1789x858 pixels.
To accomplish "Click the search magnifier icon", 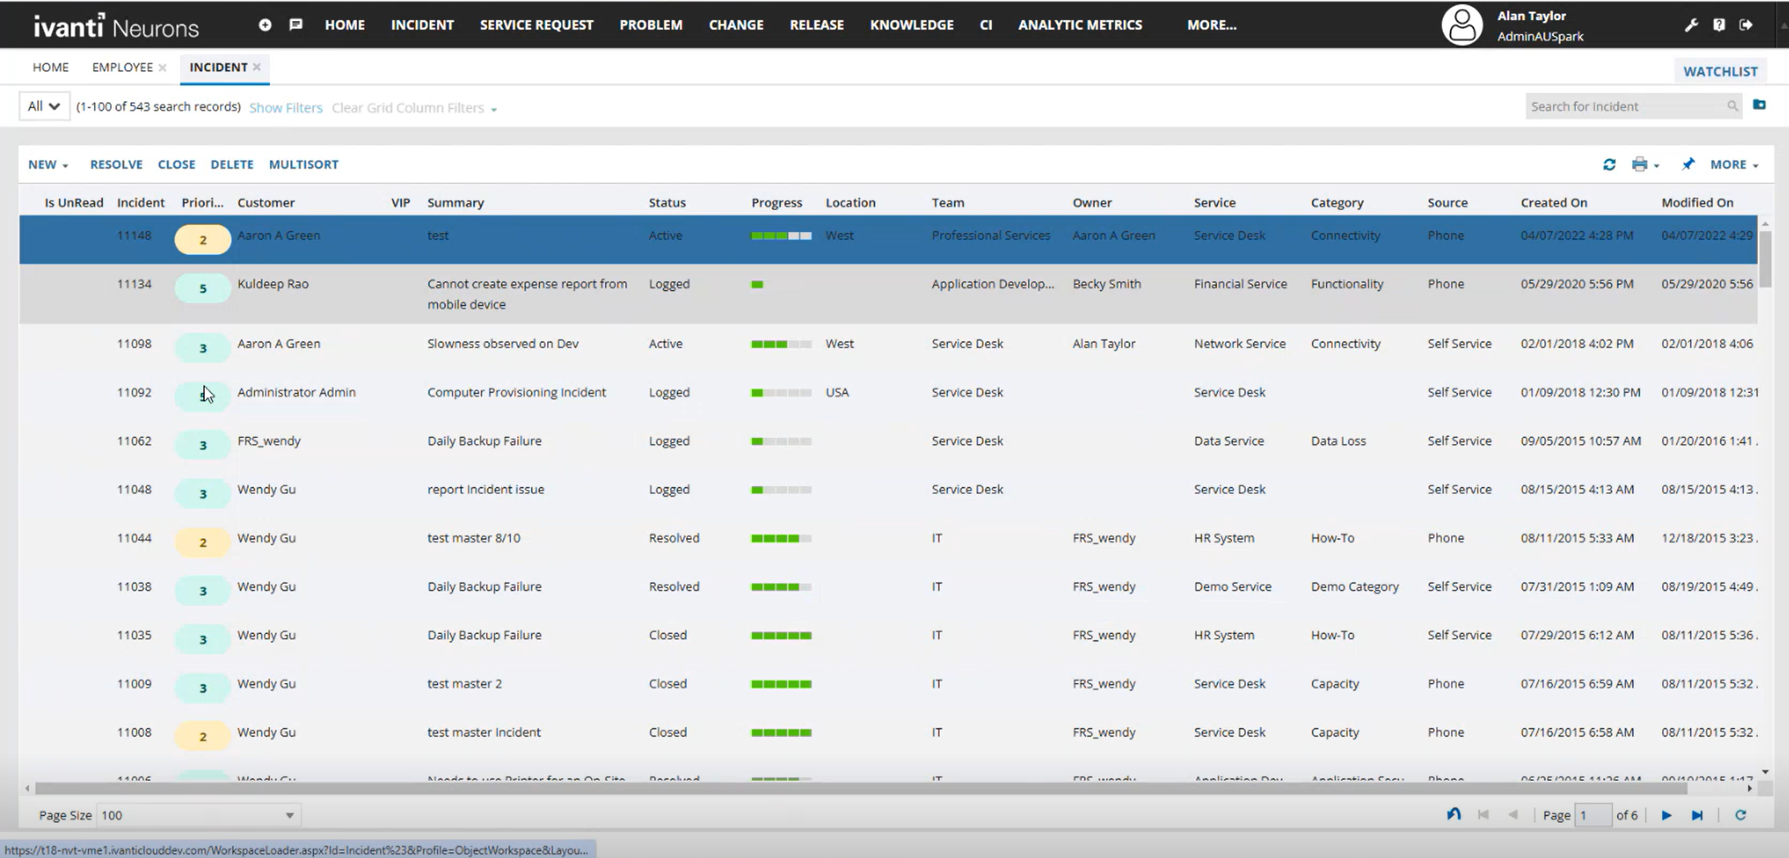I will 1731,106.
